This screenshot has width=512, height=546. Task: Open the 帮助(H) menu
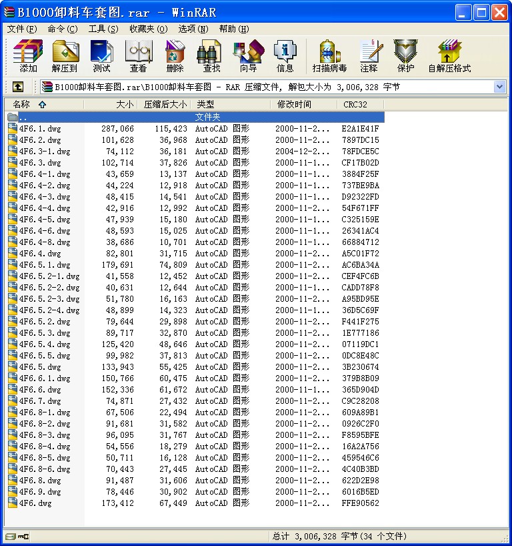point(234,29)
